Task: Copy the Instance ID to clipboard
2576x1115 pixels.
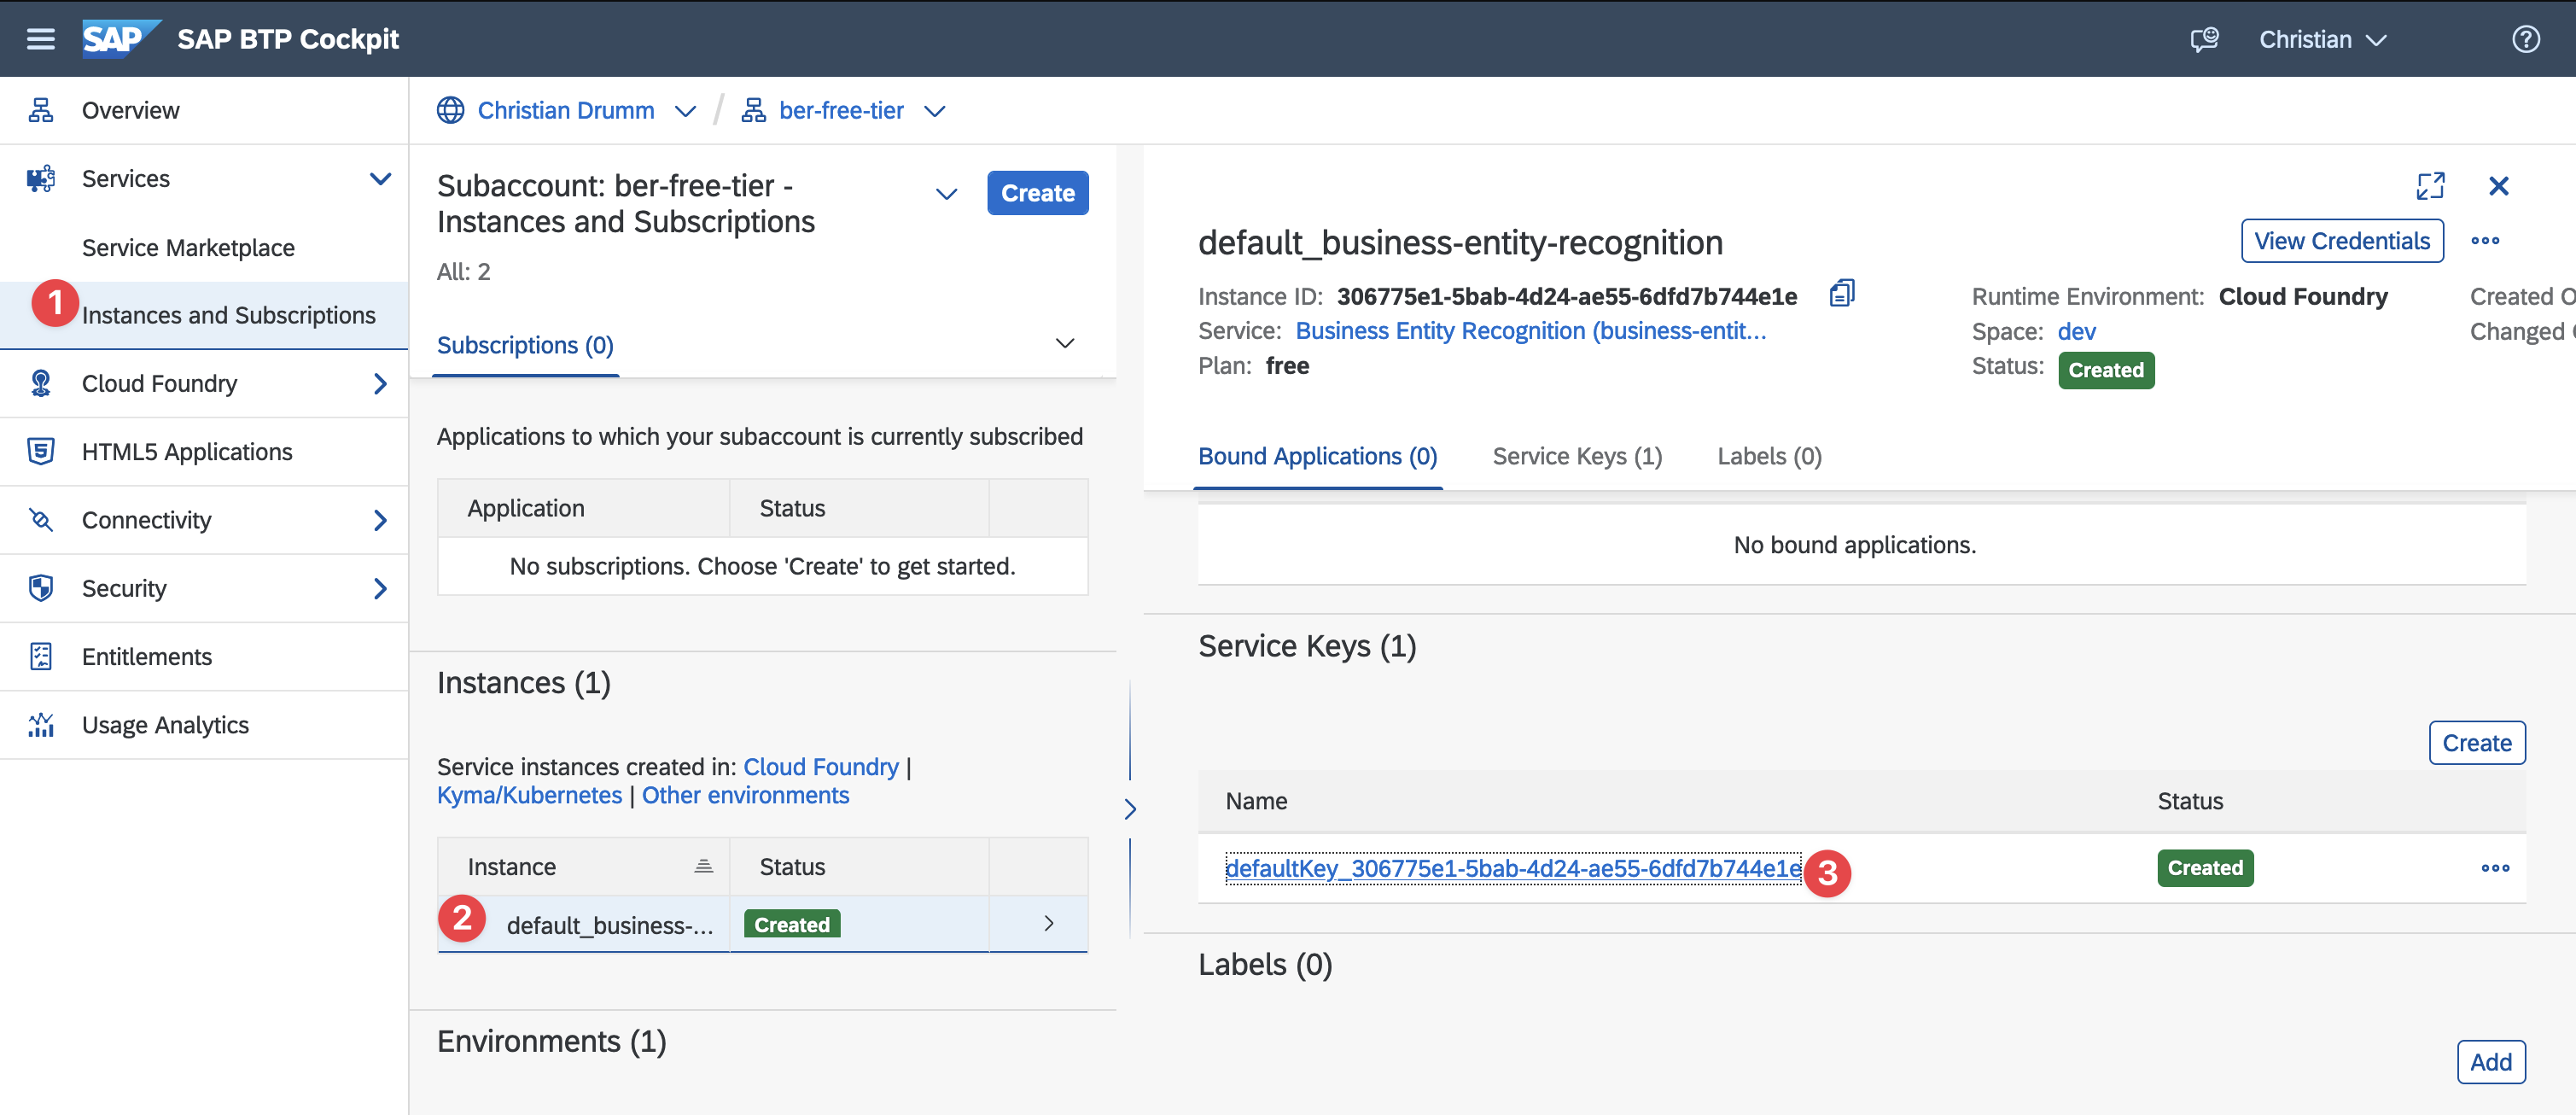Action: 1842,294
